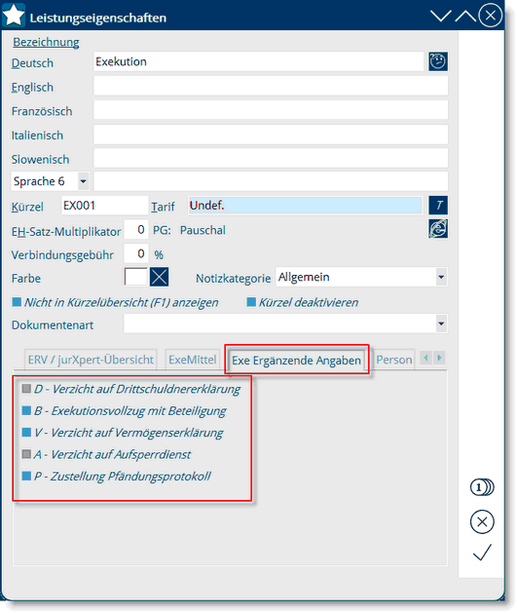Viewport: 517px width, 613px height.
Task: Click into the Englisch text field
Action: pyautogui.click(x=271, y=86)
